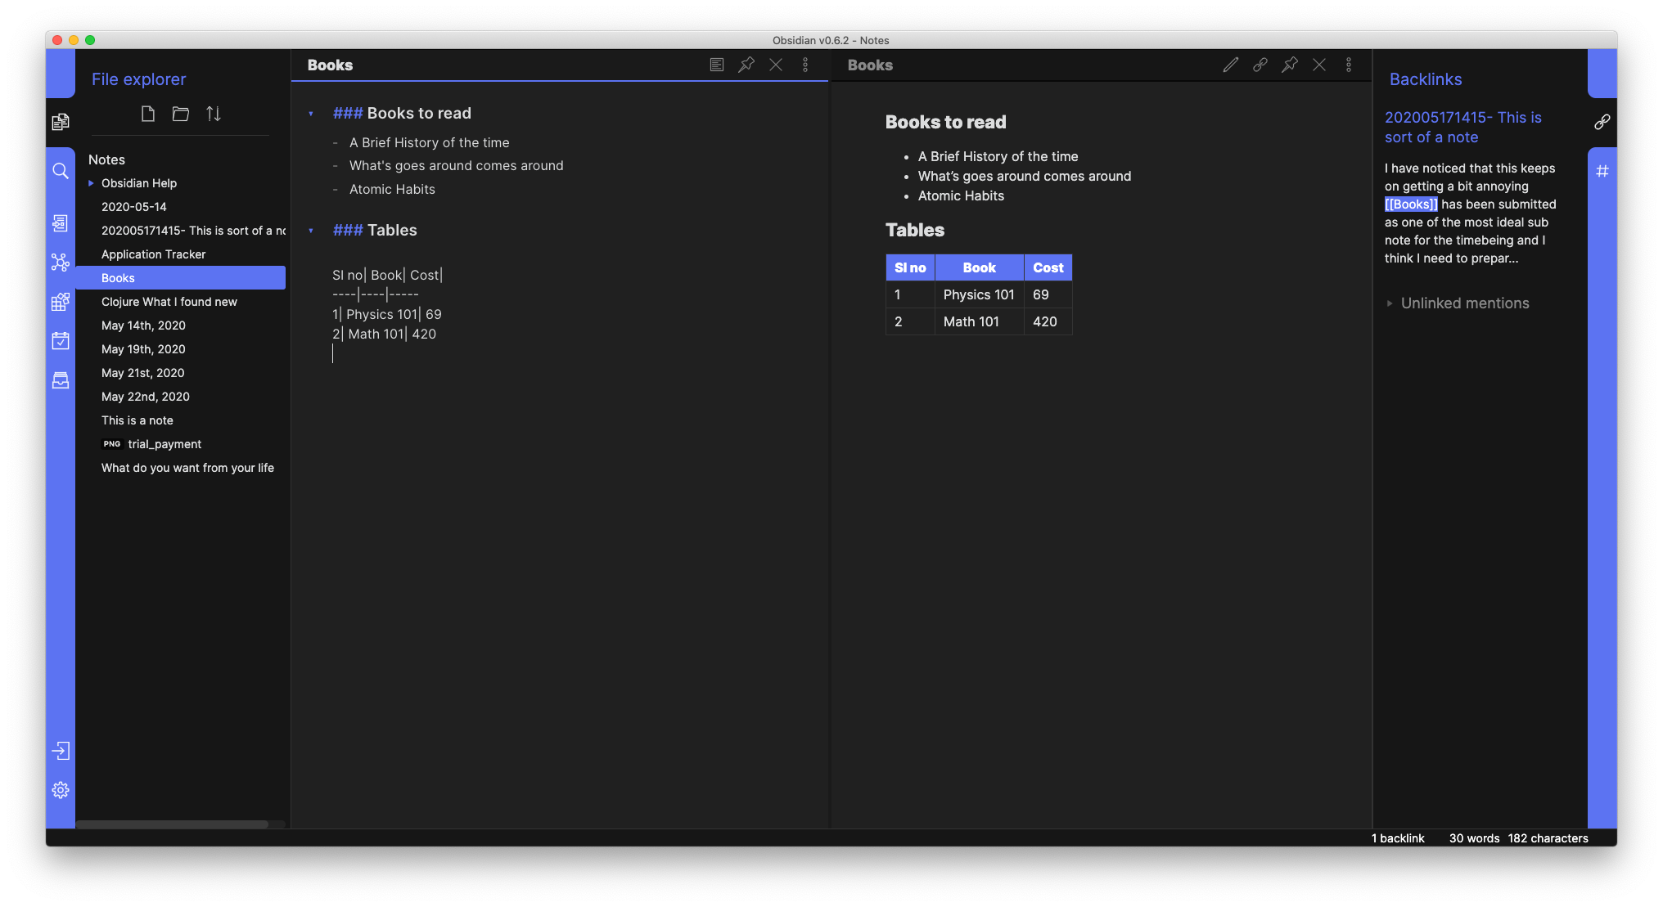Click the search magnifier icon
1663x907 pixels.
tap(60, 171)
